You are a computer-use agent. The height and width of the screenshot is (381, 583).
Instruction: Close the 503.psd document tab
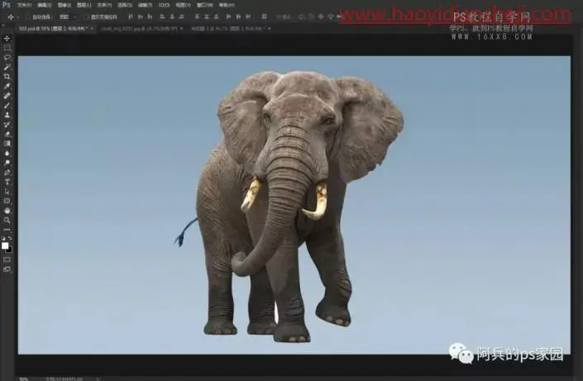(x=92, y=29)
